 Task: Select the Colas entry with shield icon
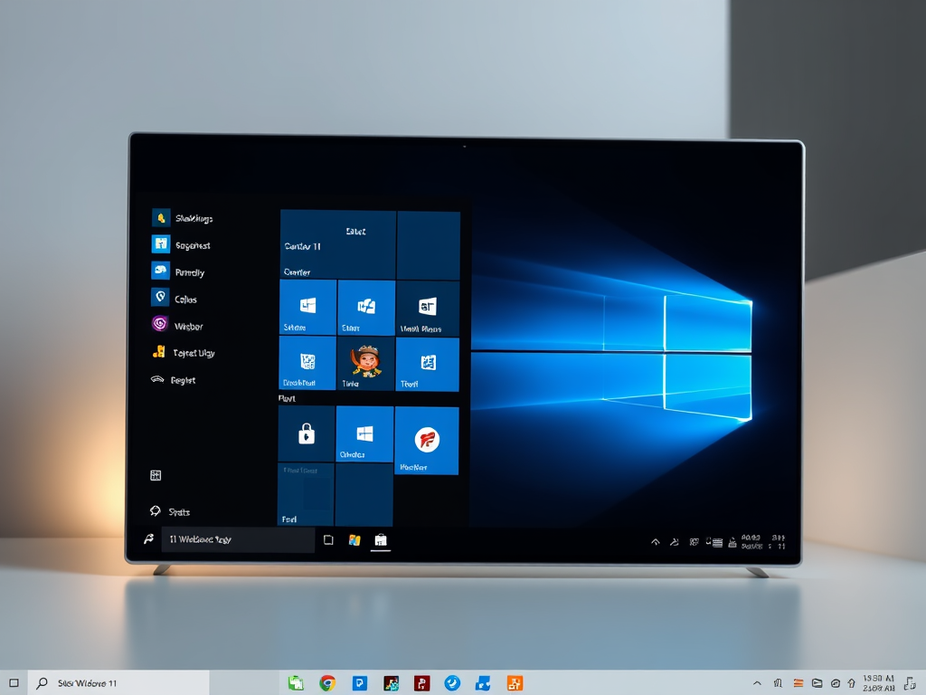[160, 298]
